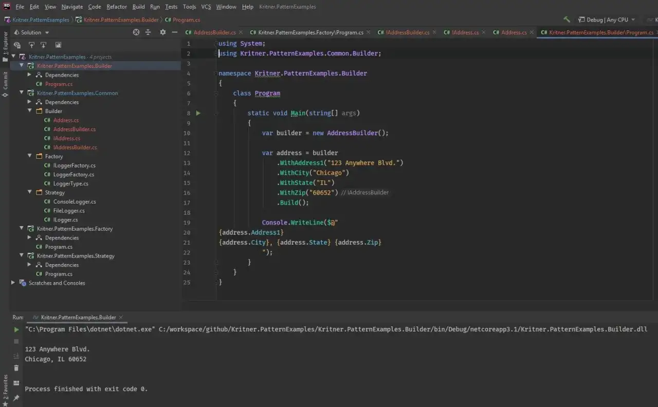Collapse the Kritner.PatternExamples.Builder project node
The width and height of the screenshot is (658, 407).
click(22, 66)
